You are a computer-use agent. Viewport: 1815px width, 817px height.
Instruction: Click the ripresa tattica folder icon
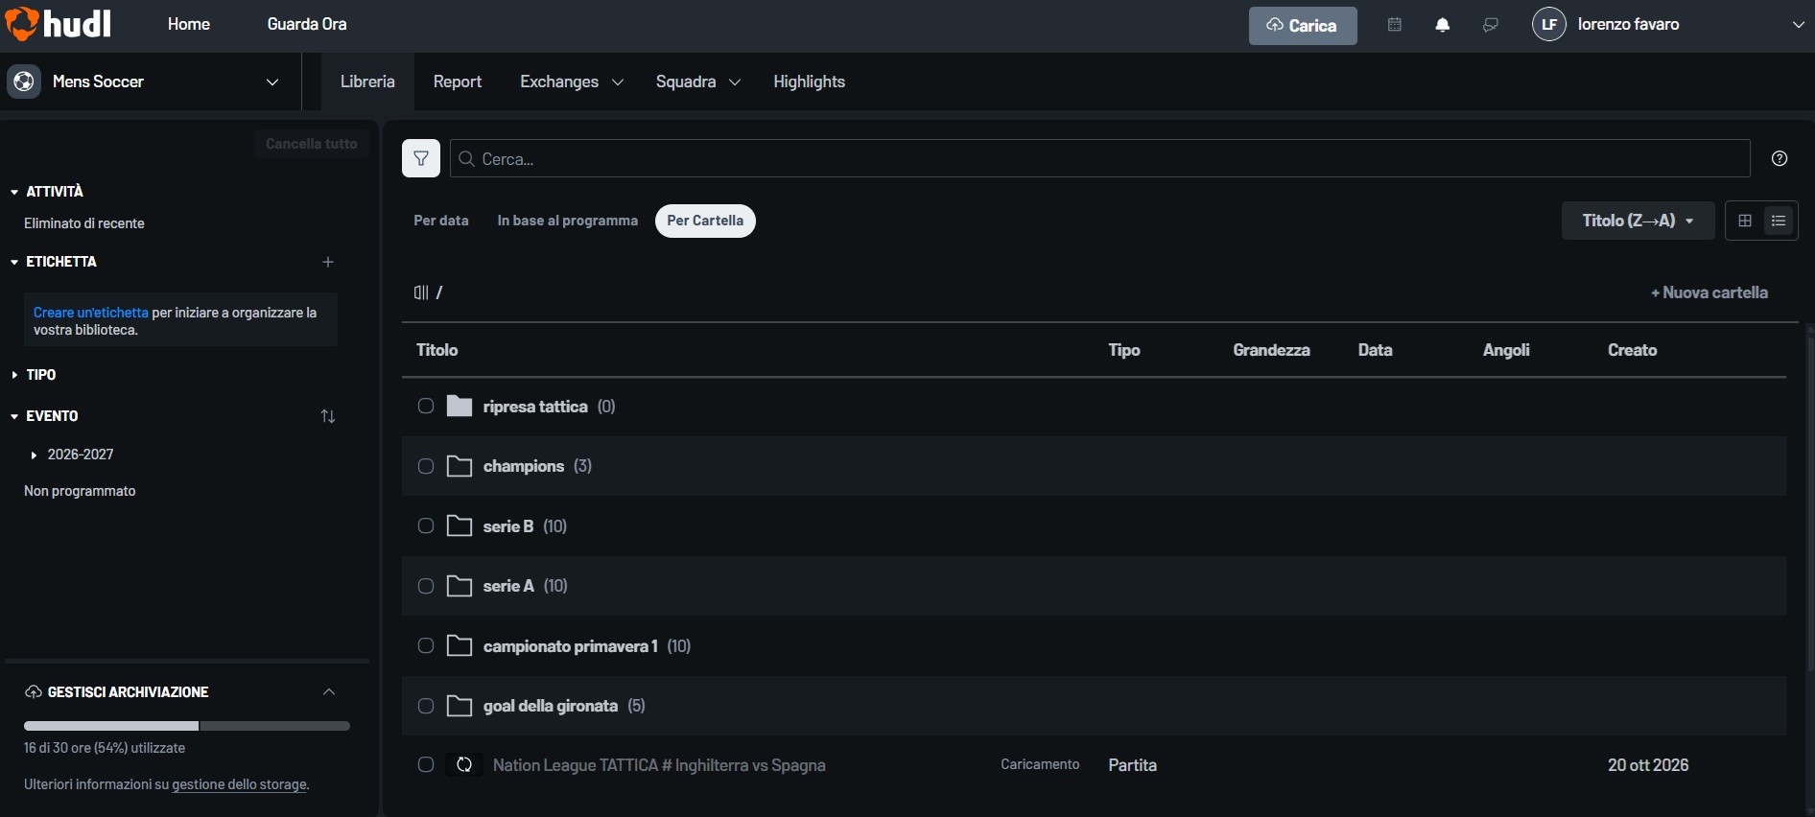point(460,407)
